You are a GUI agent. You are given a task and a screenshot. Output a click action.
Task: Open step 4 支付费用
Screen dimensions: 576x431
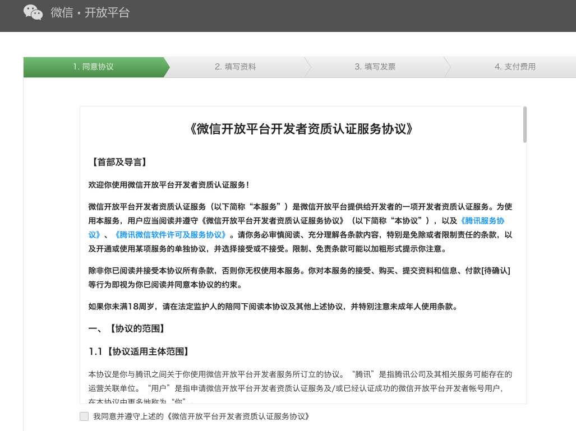coord(514,67)
